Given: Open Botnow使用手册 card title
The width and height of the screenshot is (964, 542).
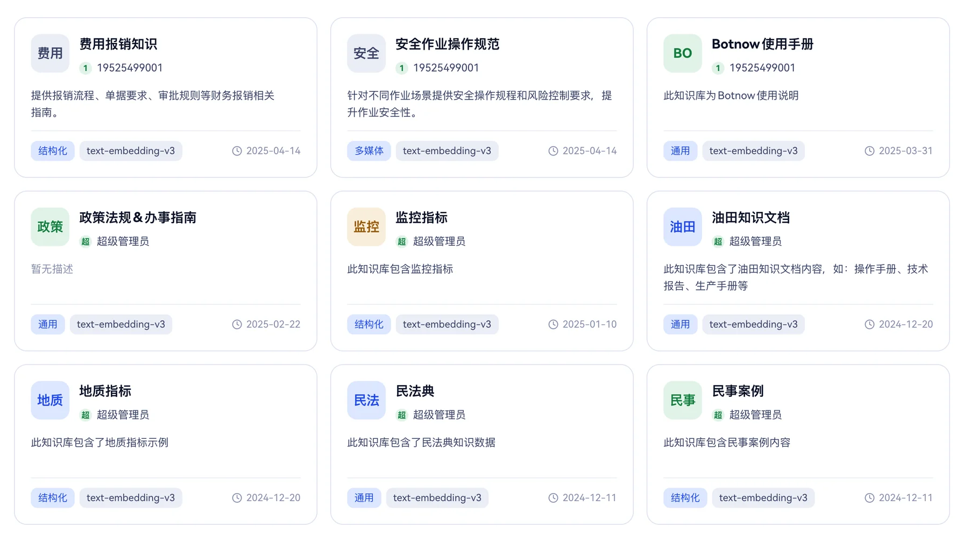Looking at the screenshot, I should pyautogui.click(x=762, y=44).
